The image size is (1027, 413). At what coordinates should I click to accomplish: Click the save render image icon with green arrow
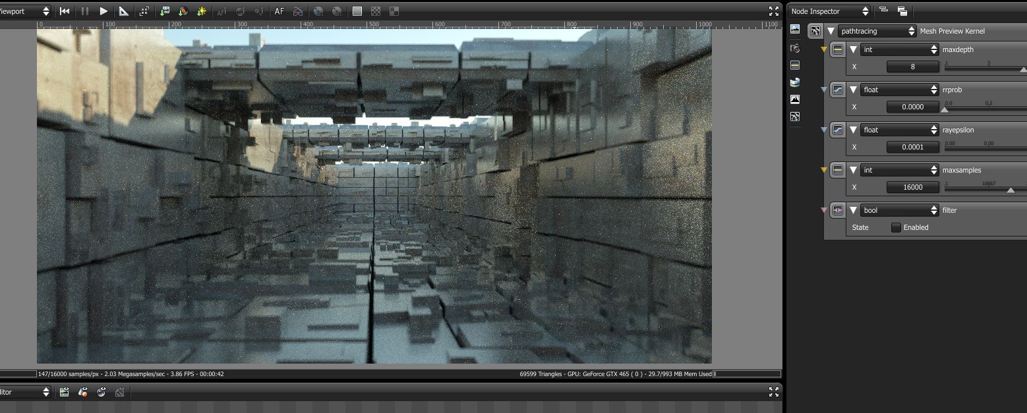165,11
